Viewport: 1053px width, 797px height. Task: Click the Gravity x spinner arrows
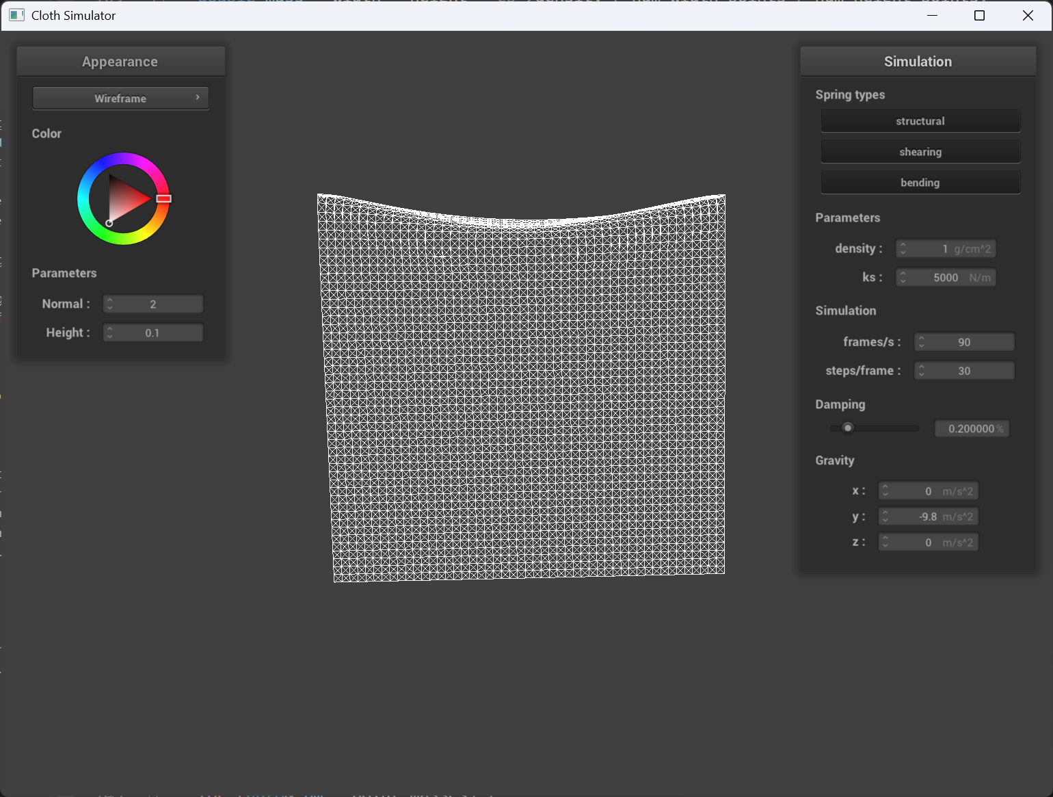pos(885,491)
